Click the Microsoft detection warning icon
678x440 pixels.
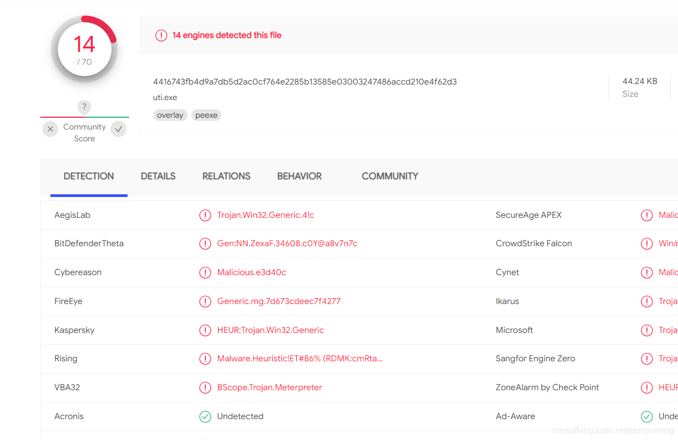[x=647, y=330]
